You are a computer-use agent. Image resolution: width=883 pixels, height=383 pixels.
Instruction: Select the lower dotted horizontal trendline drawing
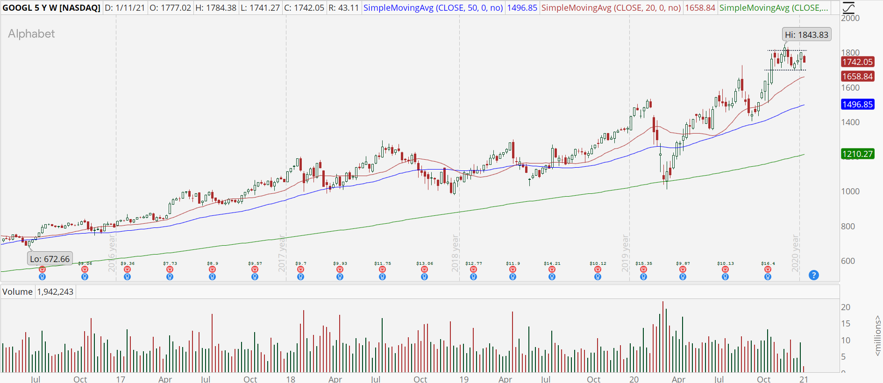785,70
